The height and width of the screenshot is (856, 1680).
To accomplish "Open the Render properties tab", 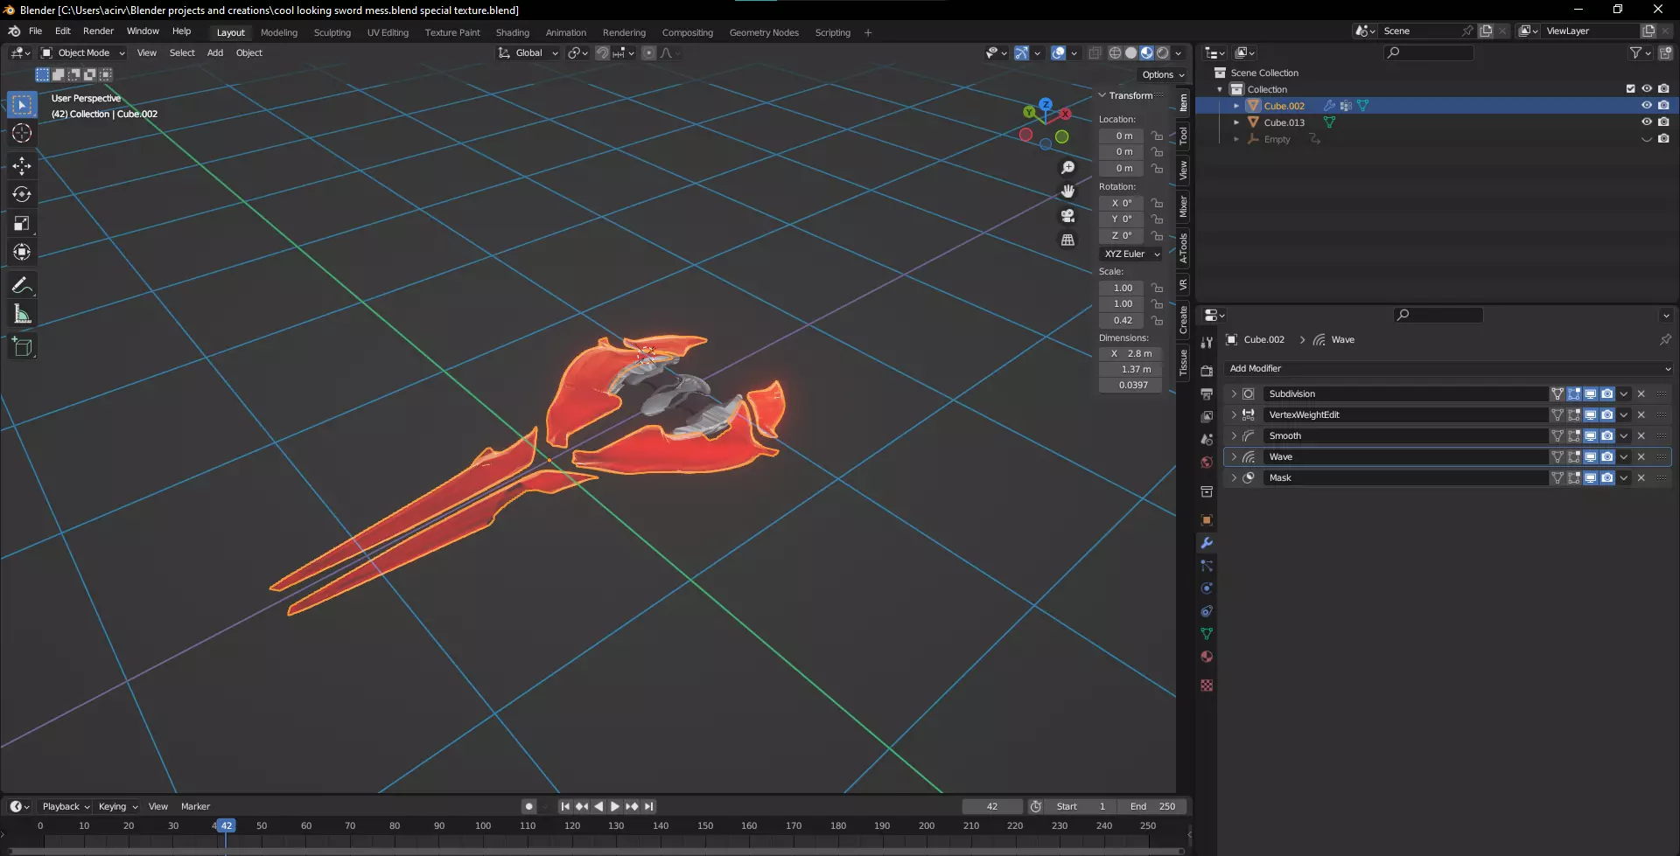I will tap(1207, 371).
